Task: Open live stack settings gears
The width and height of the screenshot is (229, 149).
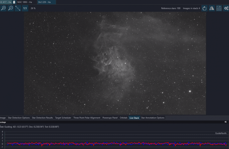Action: tap(226, 8)
